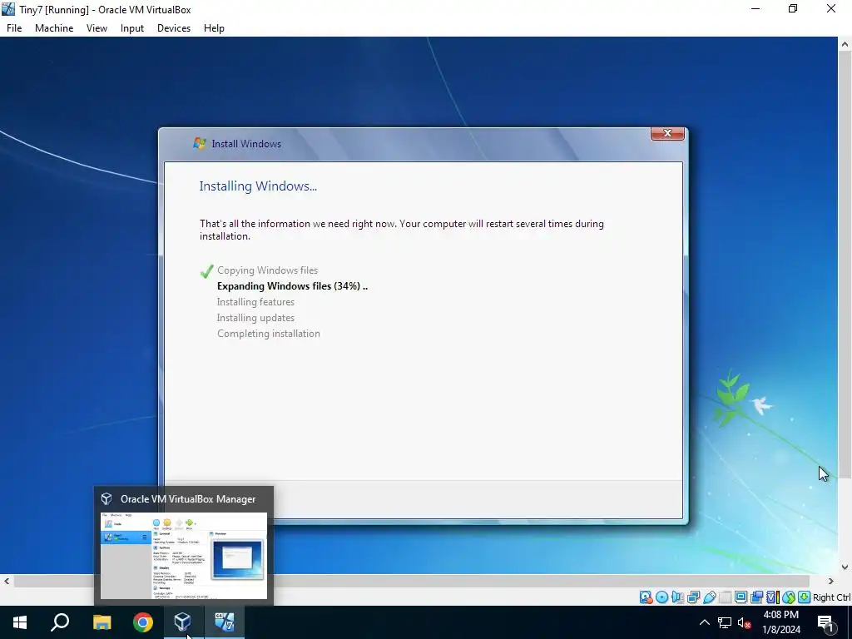Click the vertical scrollbar down arrow
The width and height of the screenshot is (852, 639).
845,567
